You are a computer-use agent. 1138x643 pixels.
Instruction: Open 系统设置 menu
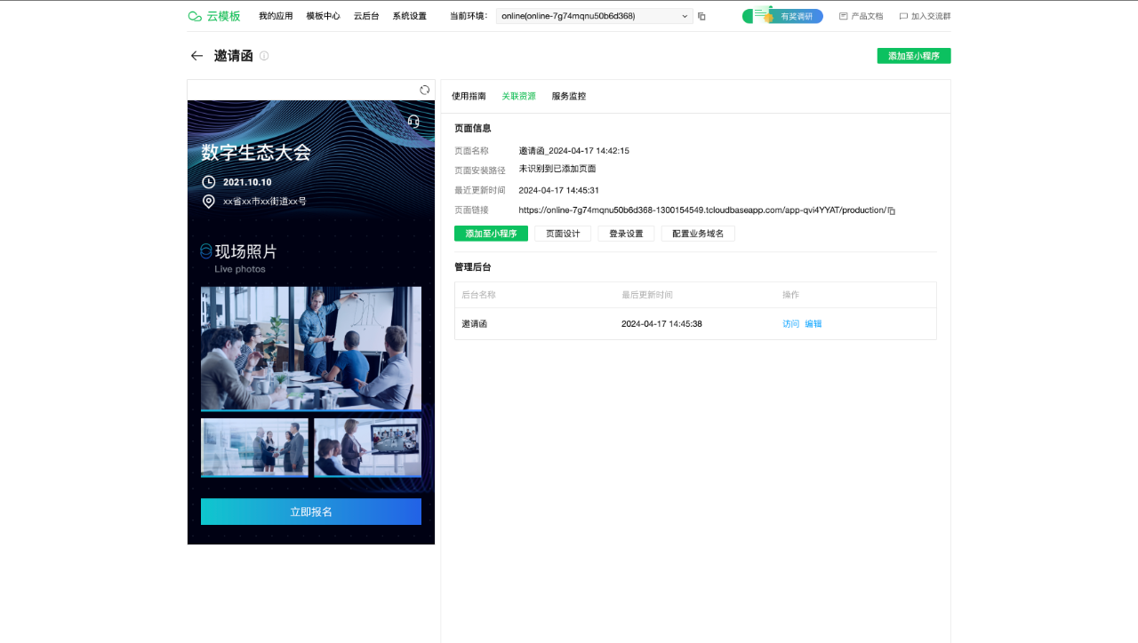click(x=409, y=16)
